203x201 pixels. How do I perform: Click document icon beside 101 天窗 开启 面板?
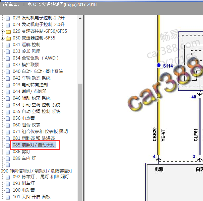point(8,197)
